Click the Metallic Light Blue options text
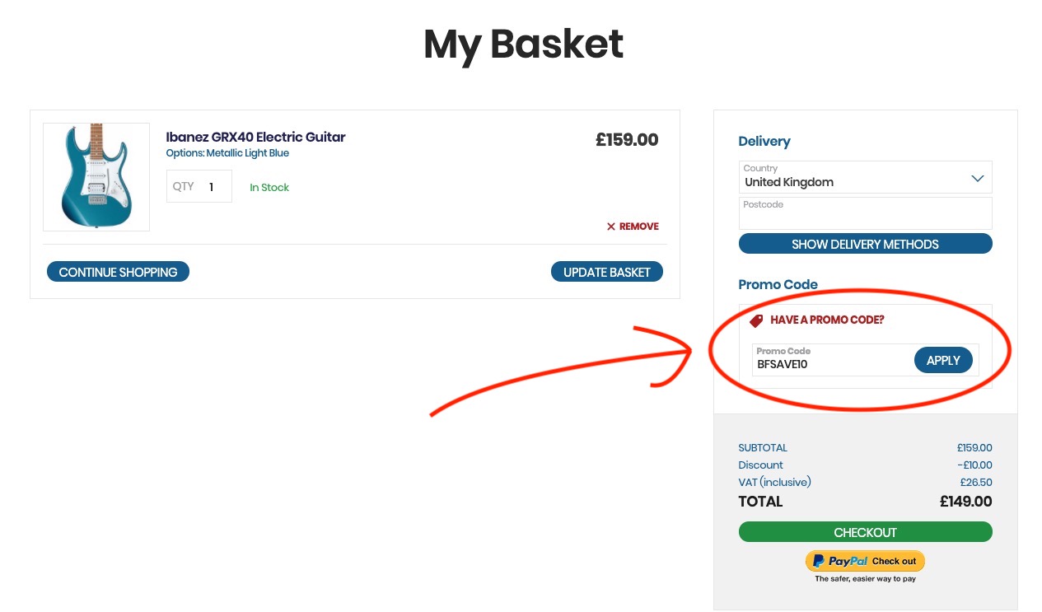The width and height of the screenshot is (1042, 612). pyautogui.click(x=227, y=153)
